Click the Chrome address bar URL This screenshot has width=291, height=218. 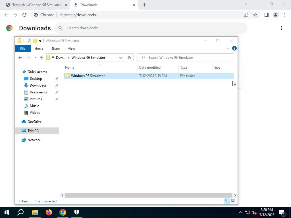pos(78,15)
